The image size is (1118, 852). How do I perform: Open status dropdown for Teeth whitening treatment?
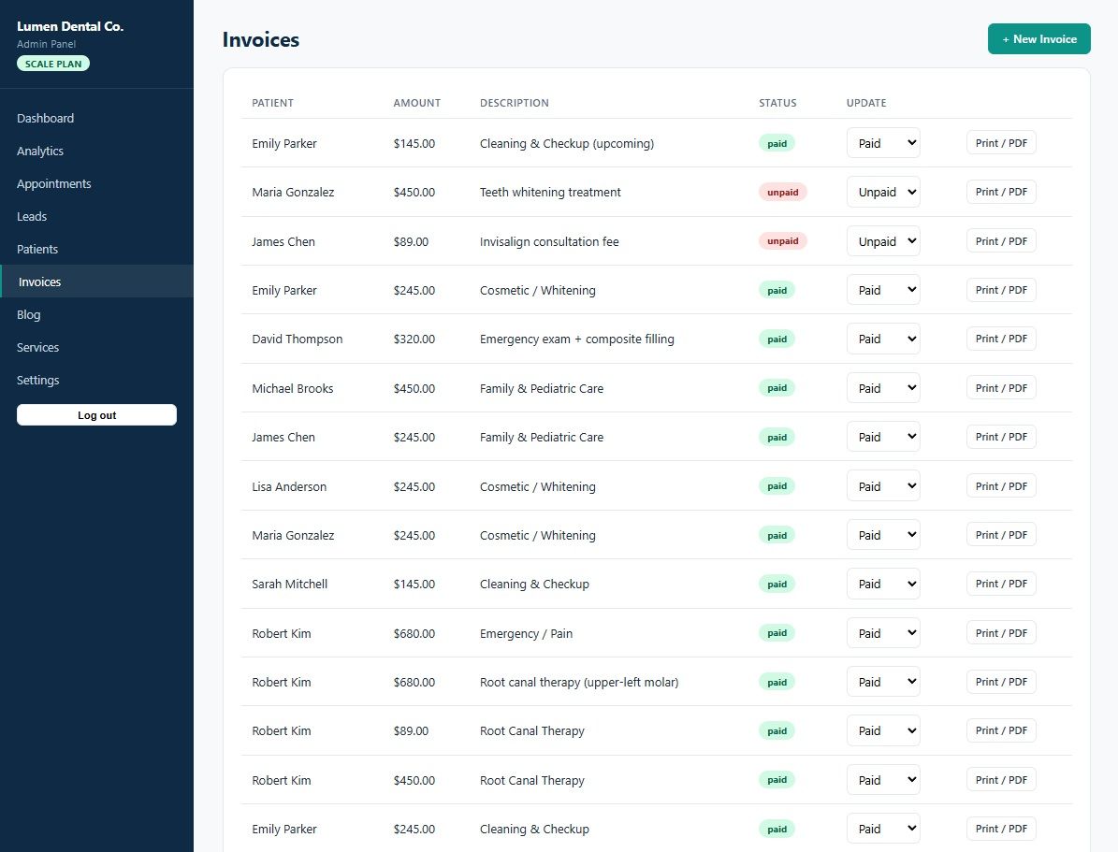[883, 192]
